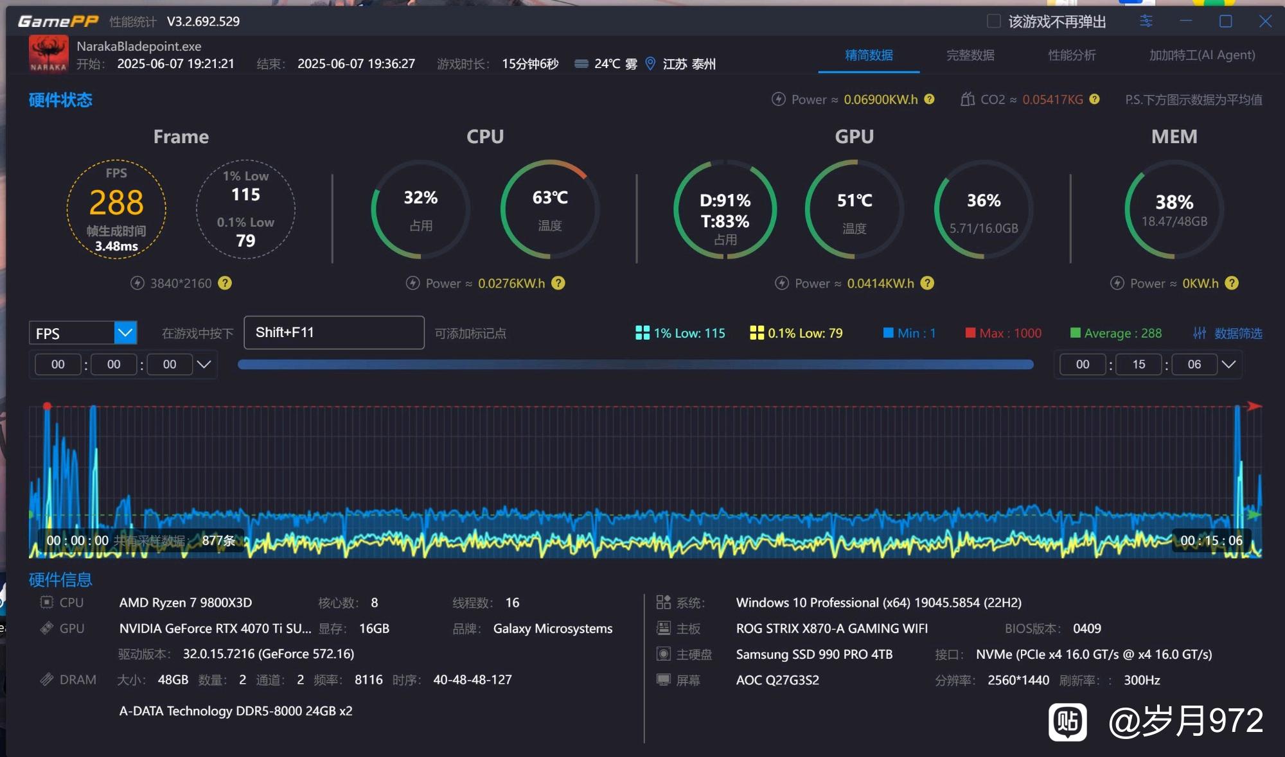The image size is (1285, 757).
Task: Click the CPU chip icon in 硬件信息
Action: coord(47,602)
